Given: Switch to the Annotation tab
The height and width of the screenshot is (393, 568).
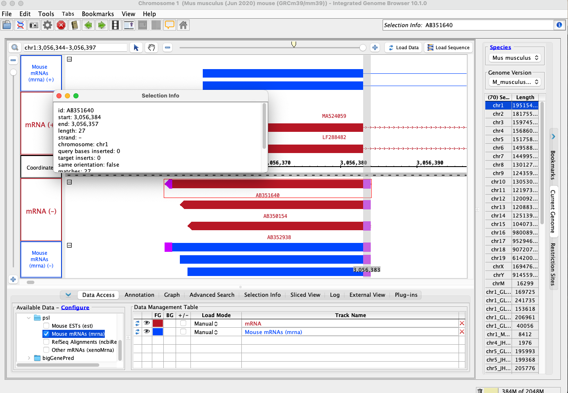Looking at the screenshot, I should (x=139, y=295).
